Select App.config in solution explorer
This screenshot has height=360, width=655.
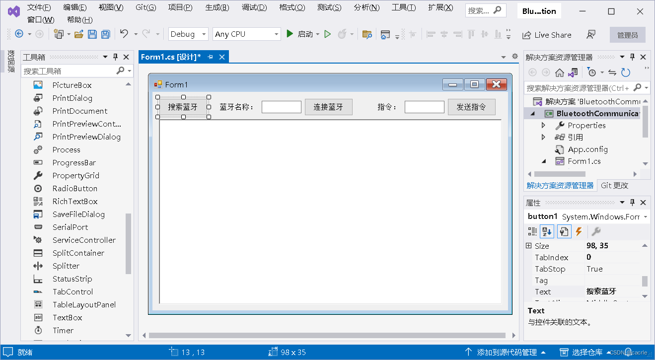coord(587,149)
